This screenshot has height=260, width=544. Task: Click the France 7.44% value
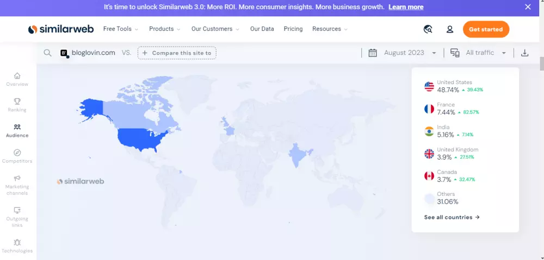[446, 112]
